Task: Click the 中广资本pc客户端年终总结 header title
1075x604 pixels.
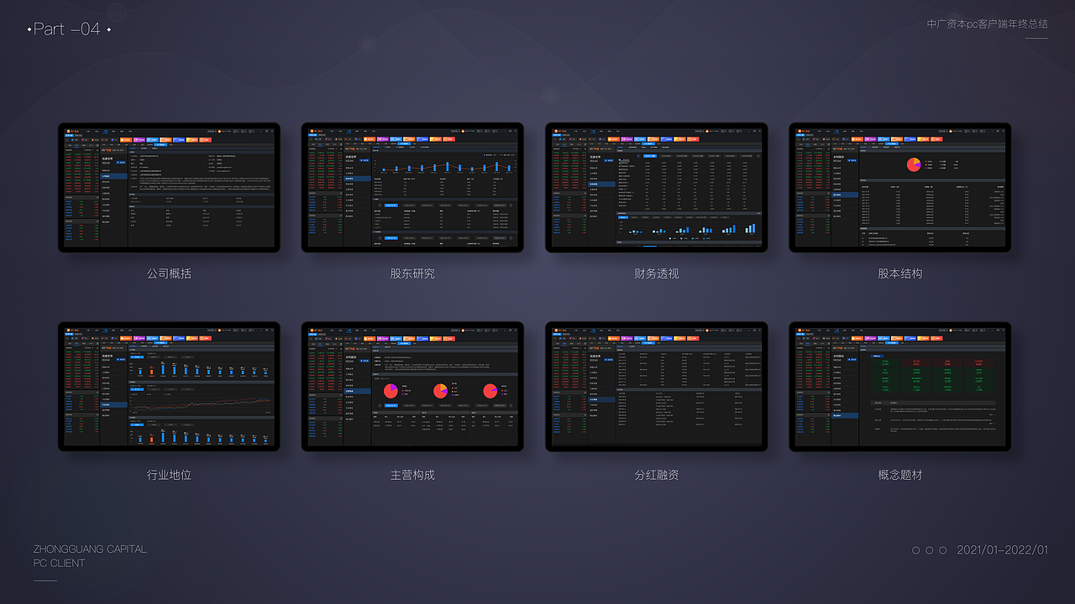Action: pos(988,24)
